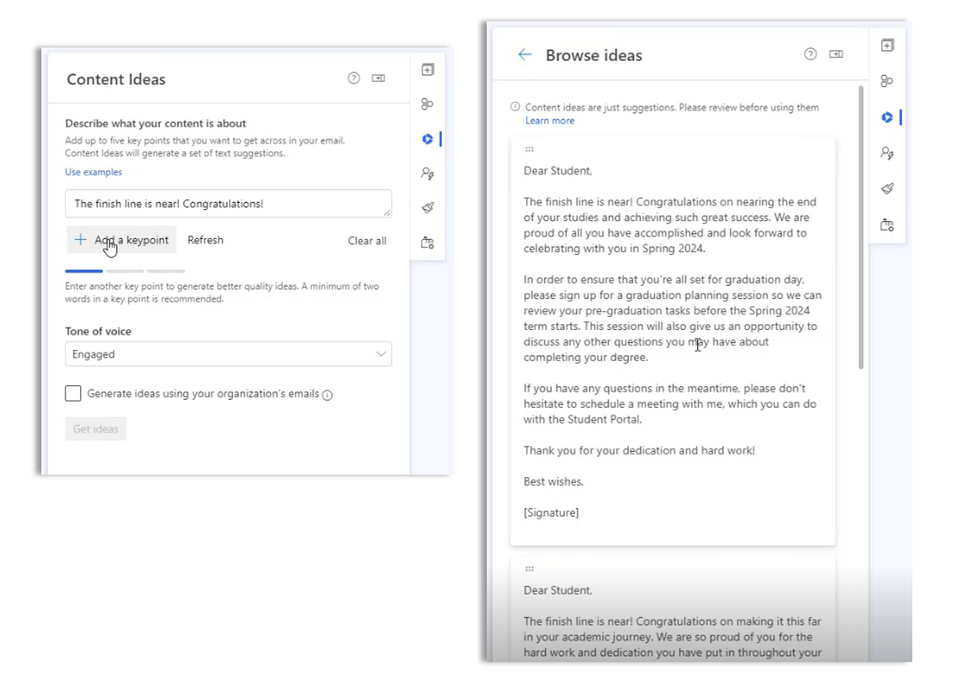Click the first idea card's drag handle
This screenshot has height=693, width=964.
point(530,149)
